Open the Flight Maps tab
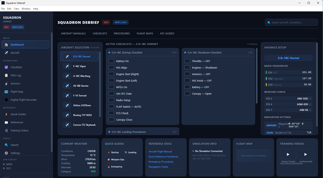 (145, 33)
